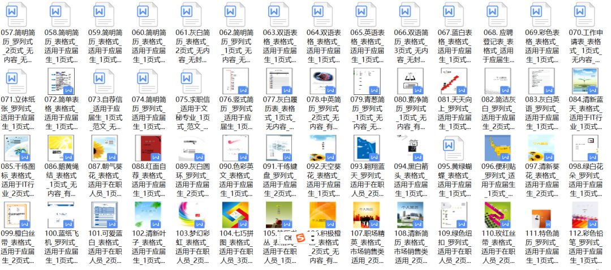Select the 077 灰白履历表 thumbnail
Screen dimensions: 611x270
(279, 81)
